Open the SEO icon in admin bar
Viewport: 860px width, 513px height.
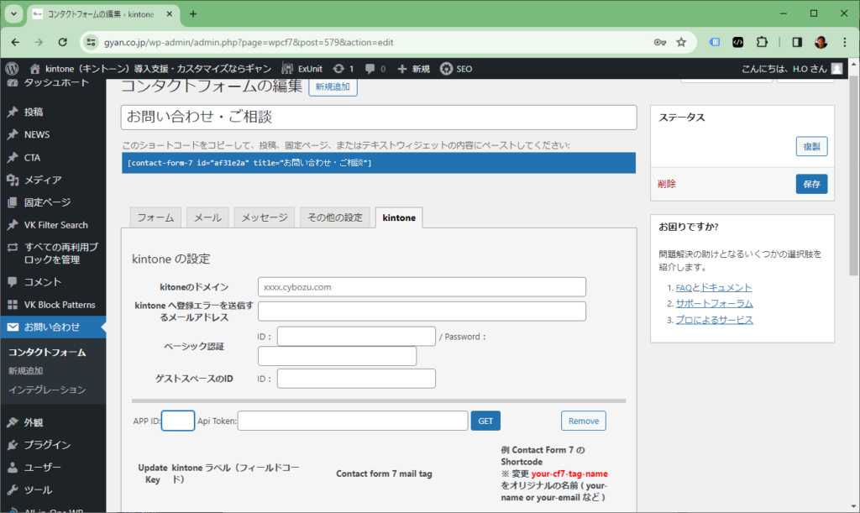[x=447, y=69]
